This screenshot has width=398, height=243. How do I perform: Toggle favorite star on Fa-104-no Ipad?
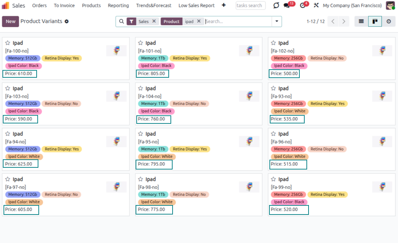(x=140, y=88)
